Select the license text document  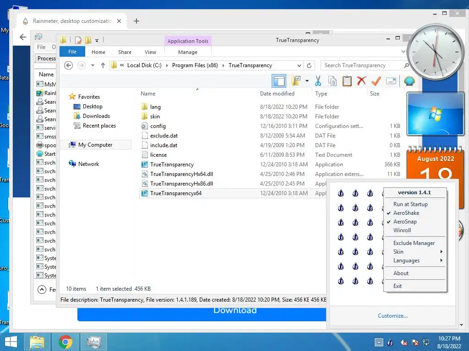(x=158, y=154)
